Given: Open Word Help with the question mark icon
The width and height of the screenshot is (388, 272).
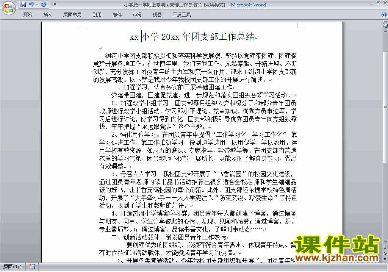Looking at the screenshot, I should (384, 15).
